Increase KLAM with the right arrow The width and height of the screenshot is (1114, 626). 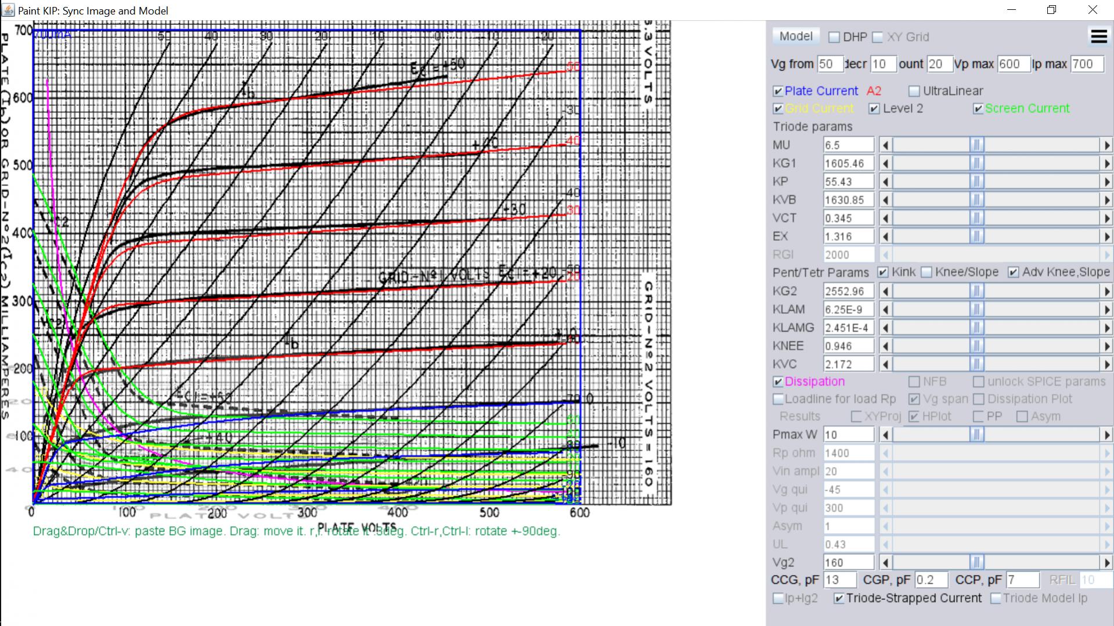[1106, 310]
